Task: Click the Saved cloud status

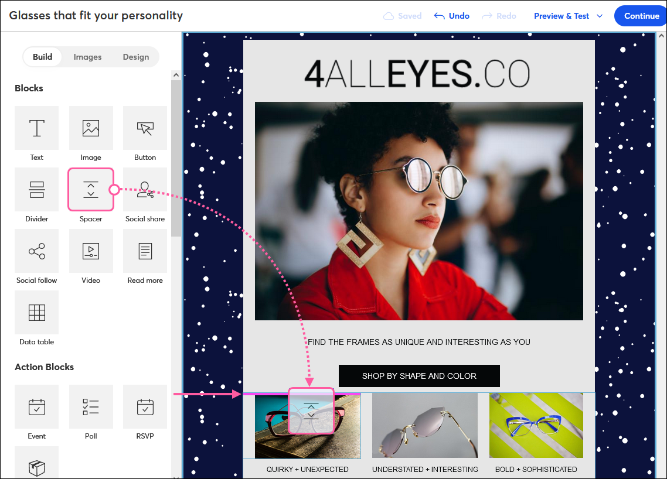Action: click(403, 16)
